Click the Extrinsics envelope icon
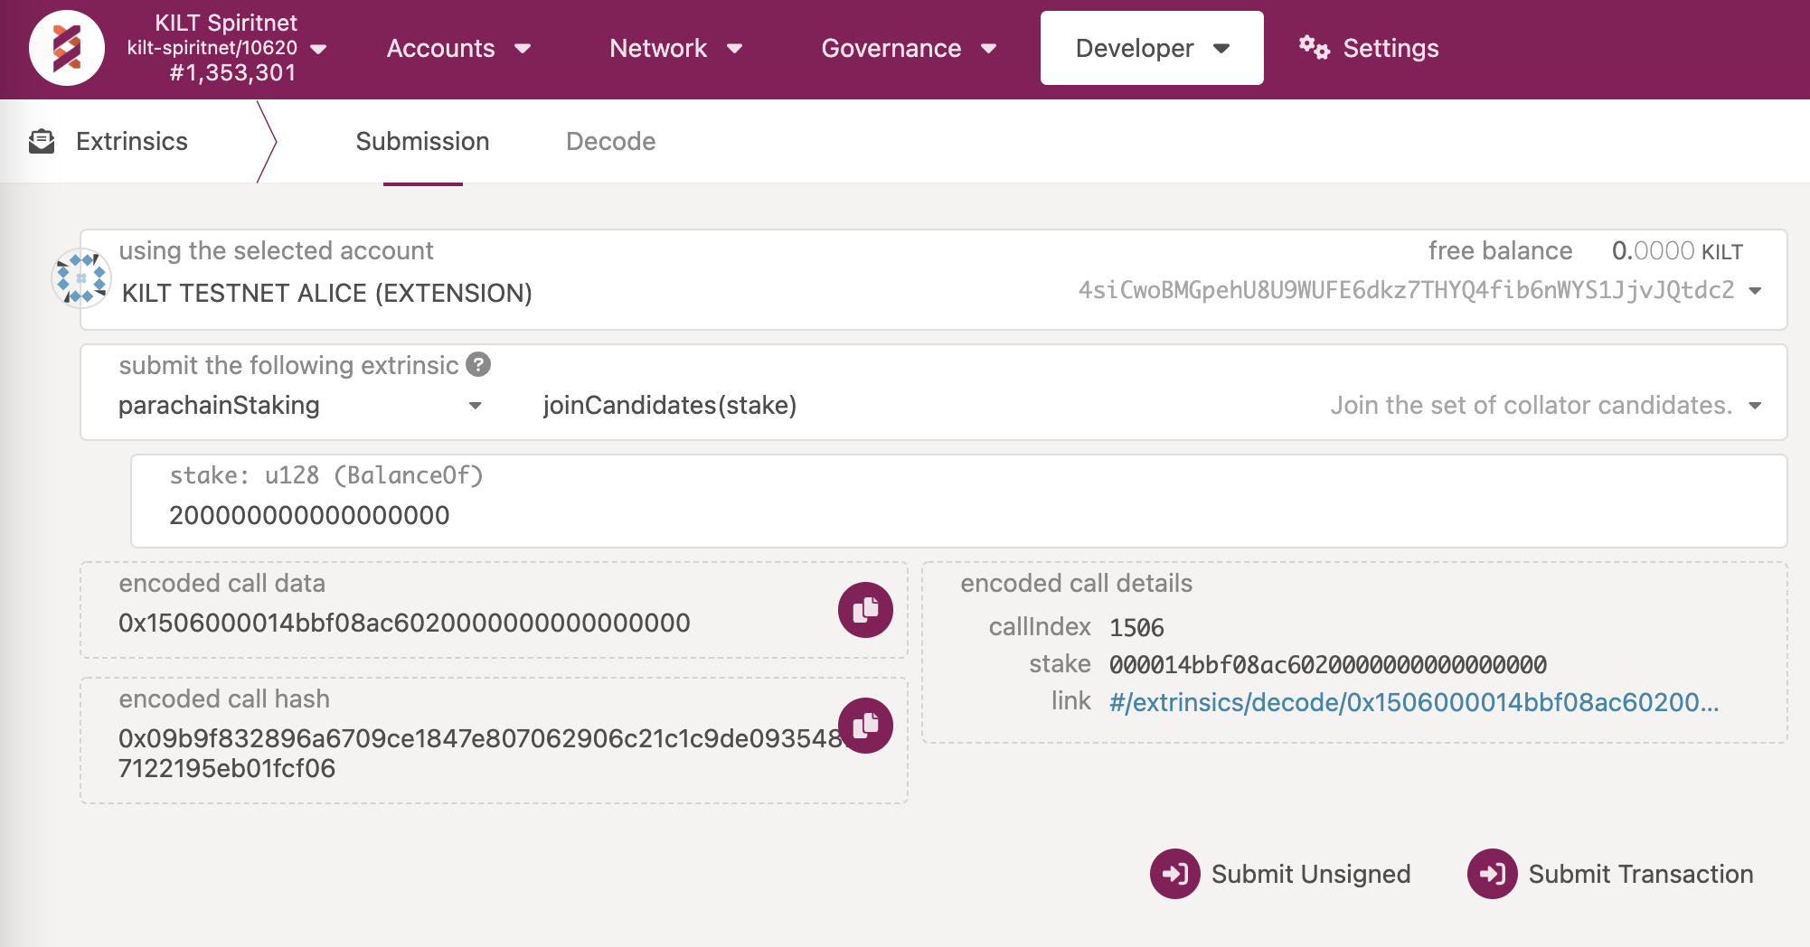Image resolution: width=1810 pixels, height=947 pixels. (x=42, y=142)
